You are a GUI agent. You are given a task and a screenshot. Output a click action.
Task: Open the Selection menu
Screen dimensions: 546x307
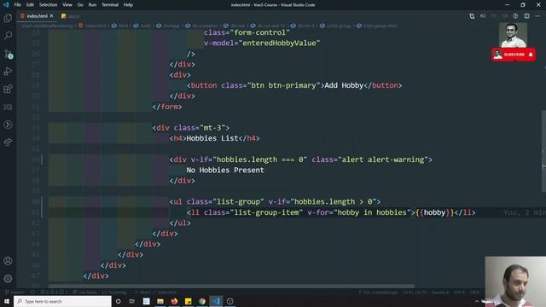[x=48, y=5]
